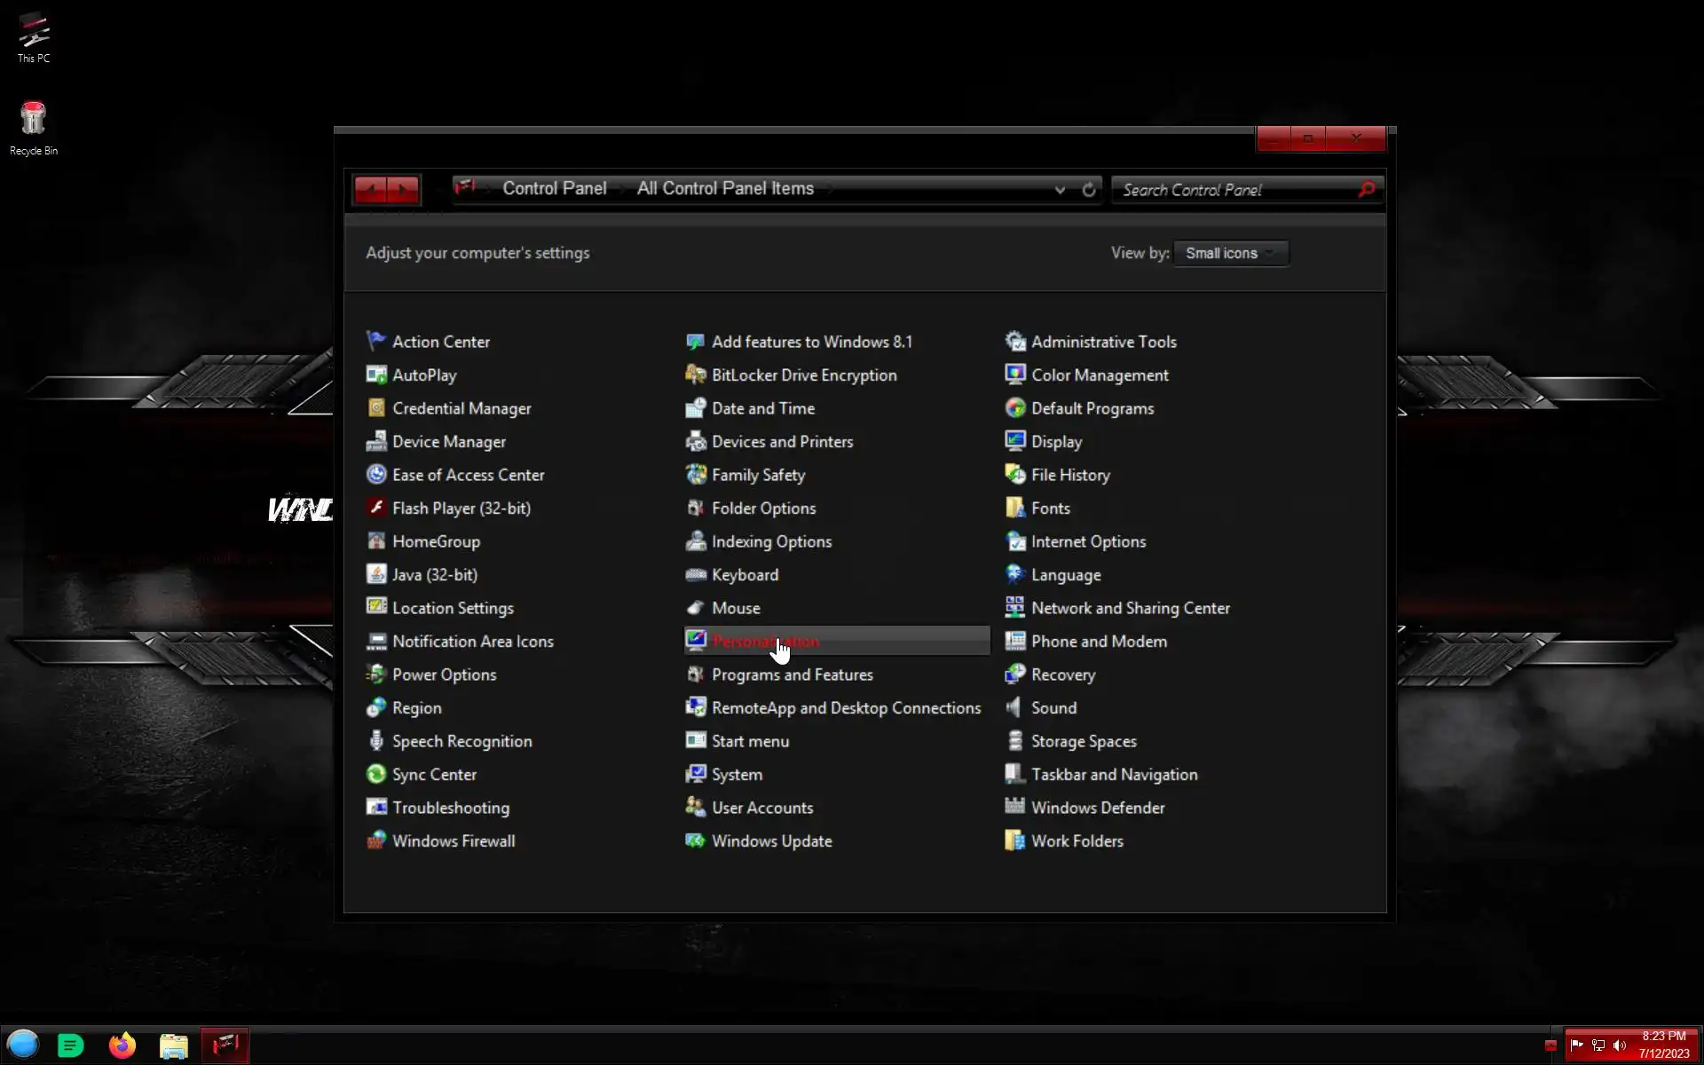Open the Programs and Features link
1704x1065 pixels.
792,674
